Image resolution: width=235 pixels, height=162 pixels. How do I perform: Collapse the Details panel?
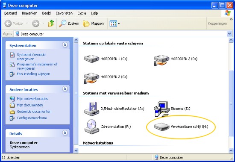coord(65,133)
